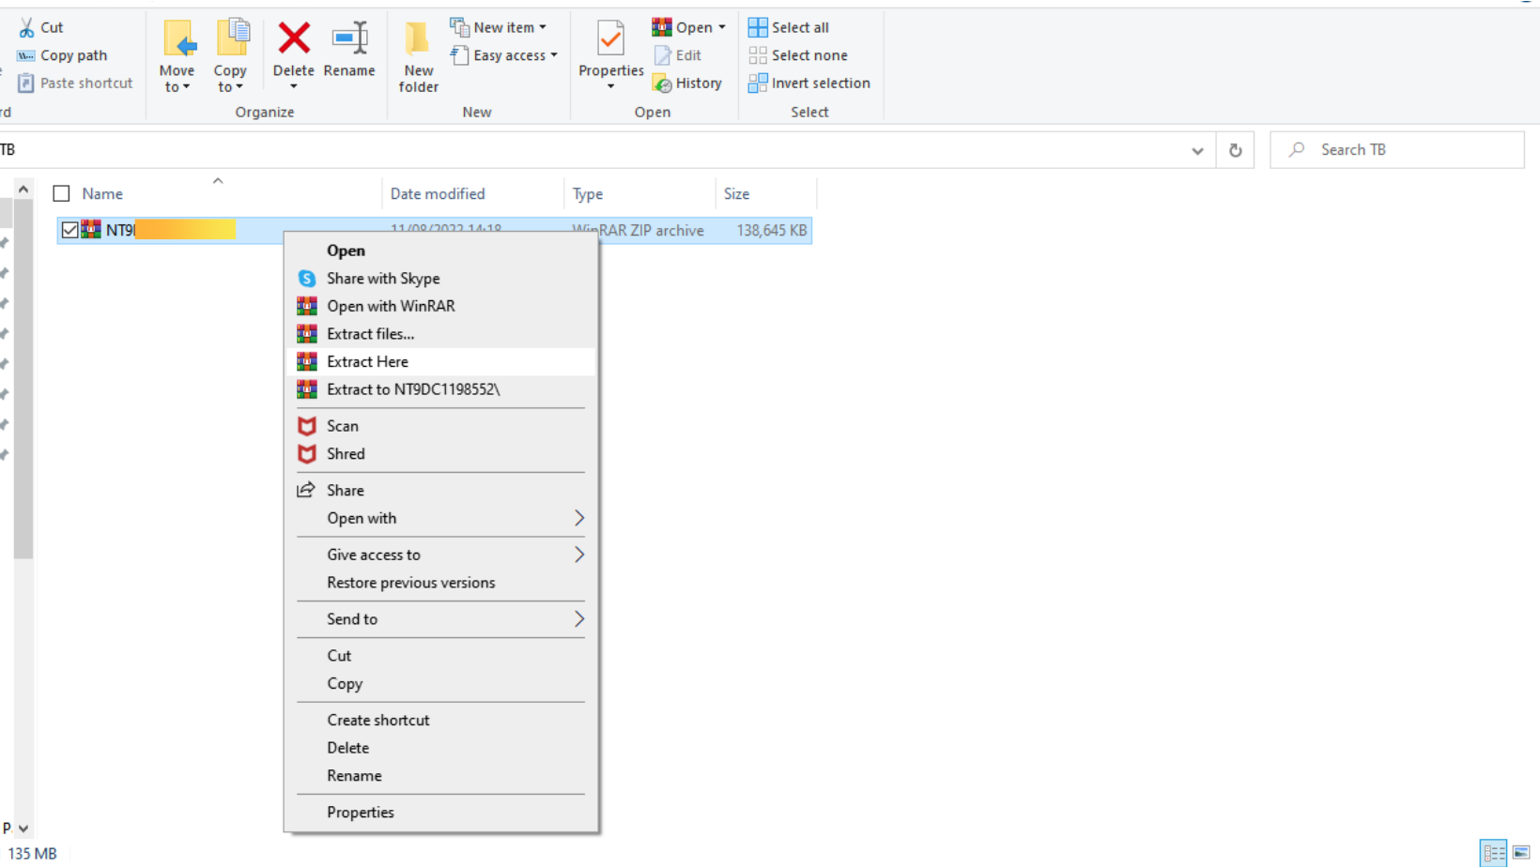
Task: Open the Properties icon in ribbon
Action: [x=610, y=41]
